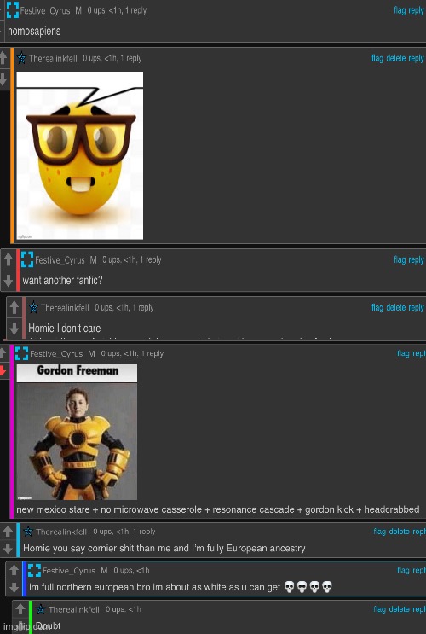Open the nerd emoji image
The width and height of the screenshot is (426, 634).
pos(80,155)
